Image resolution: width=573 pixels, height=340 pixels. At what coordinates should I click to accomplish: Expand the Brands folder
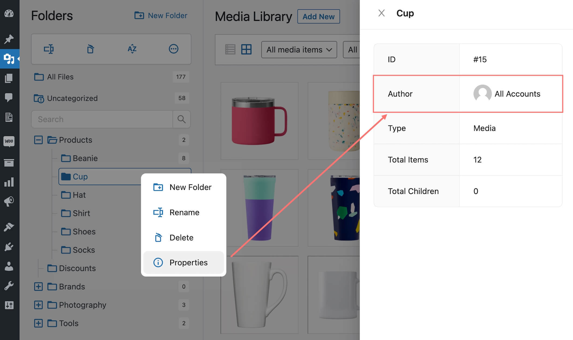tap(38, 287)
